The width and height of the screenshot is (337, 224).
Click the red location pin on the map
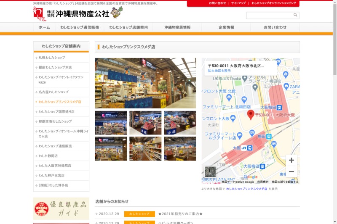point(251,114)
